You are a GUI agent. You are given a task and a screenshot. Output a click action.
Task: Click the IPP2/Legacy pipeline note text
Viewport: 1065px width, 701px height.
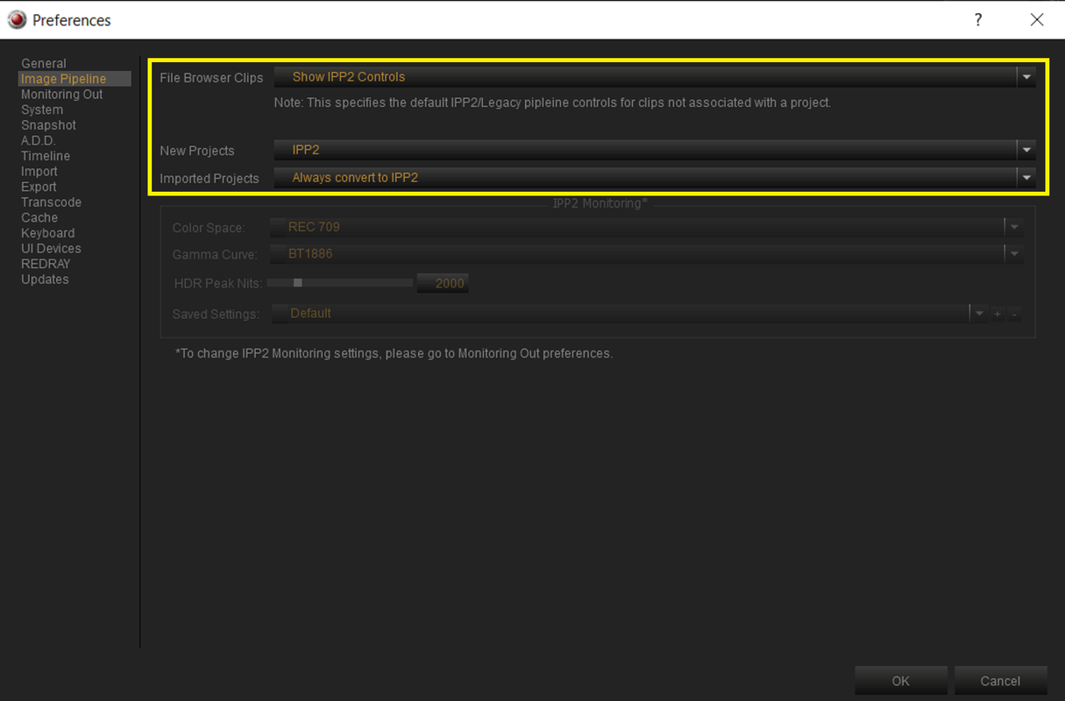tap(552, 103)
